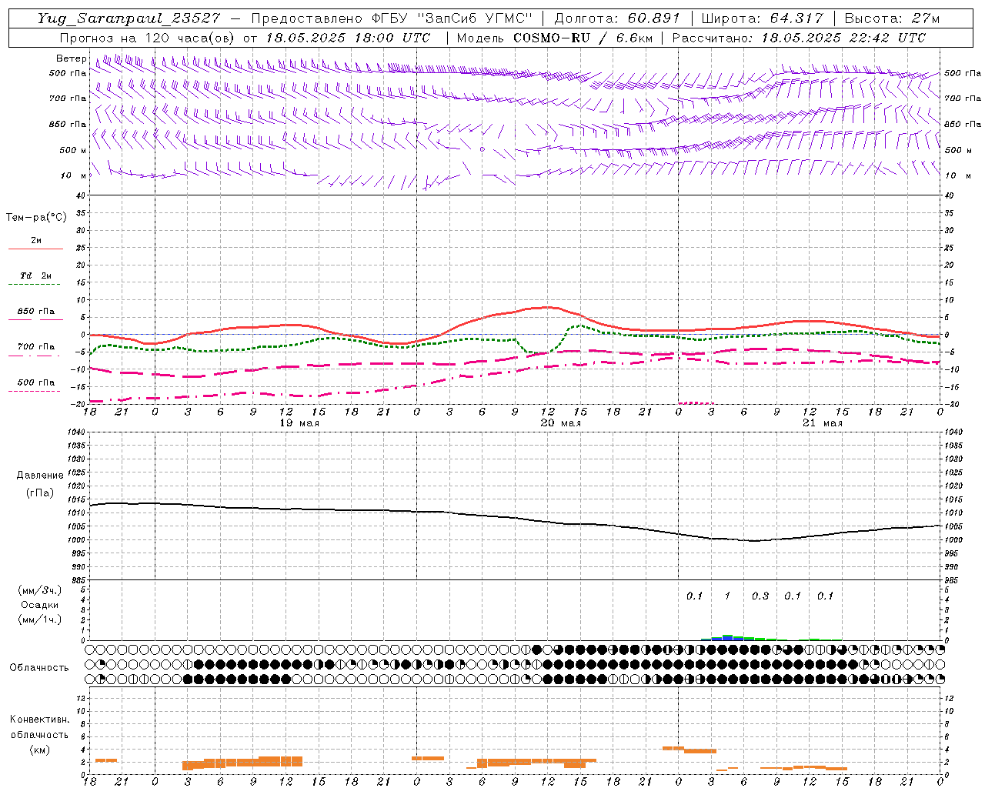Select the date label 20 мая
The width and height of the screenshot is (985, 788).
[561, 423]
